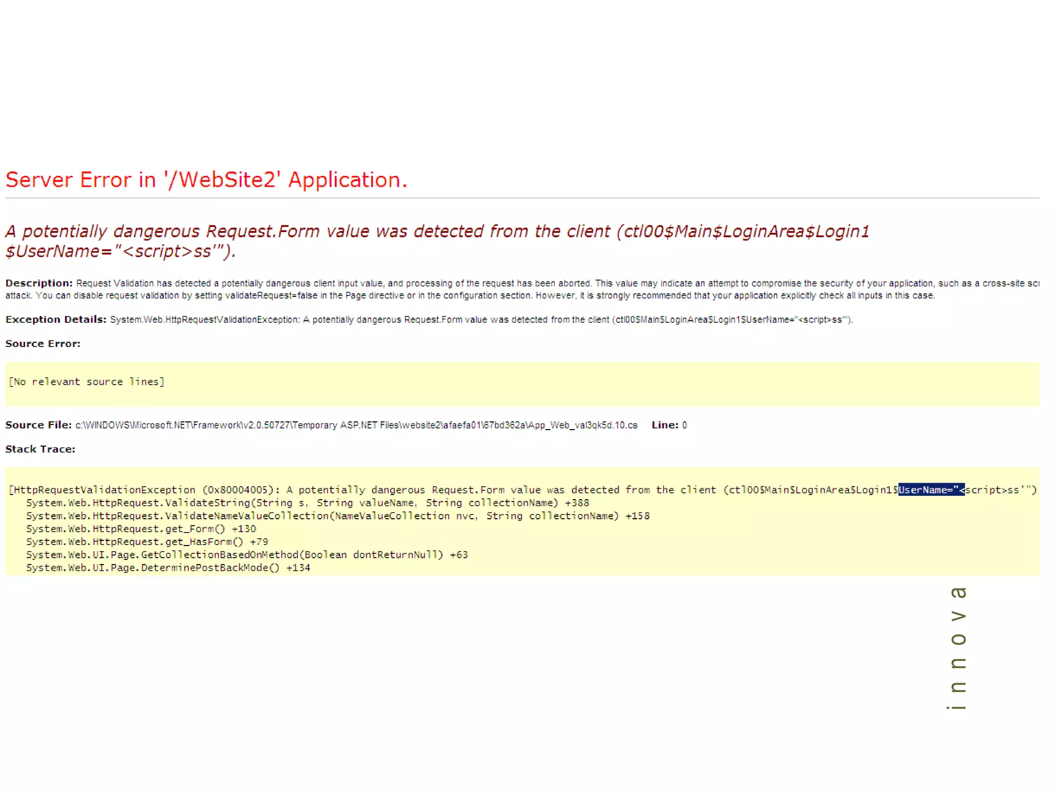The height and width of the screenshot is (792, 1057).
Task: Click the ValidateString stack trace line
Action: pos(307,503)
